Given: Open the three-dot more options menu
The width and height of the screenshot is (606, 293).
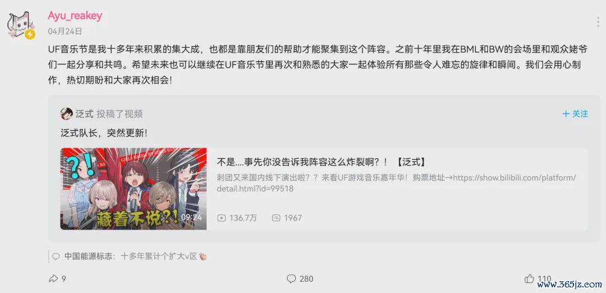Looking at the screenshot, I should tap(598, 21).
